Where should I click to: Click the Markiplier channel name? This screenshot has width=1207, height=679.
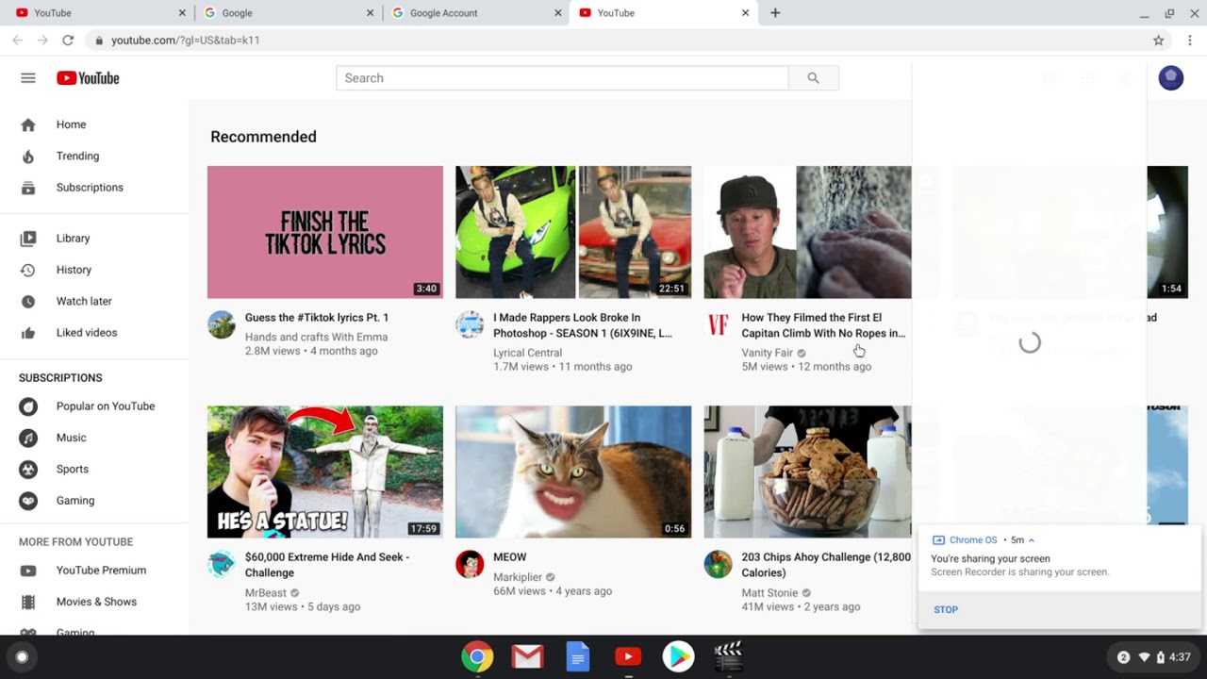(x=518, y=577)
